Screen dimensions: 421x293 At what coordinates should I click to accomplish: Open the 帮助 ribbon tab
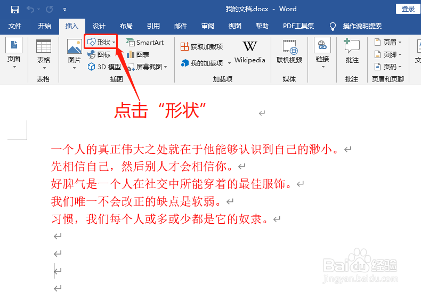click(x=262, y=26)
